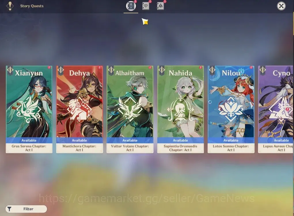Click 'Lupus Aureus' chapter text on Cyno
Viewport: 294px width, 216px height.
point(278,148)
